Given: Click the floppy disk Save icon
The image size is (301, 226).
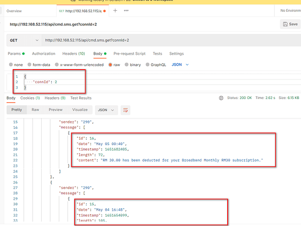Looking at the screenshot, I should tap(284, 24).
